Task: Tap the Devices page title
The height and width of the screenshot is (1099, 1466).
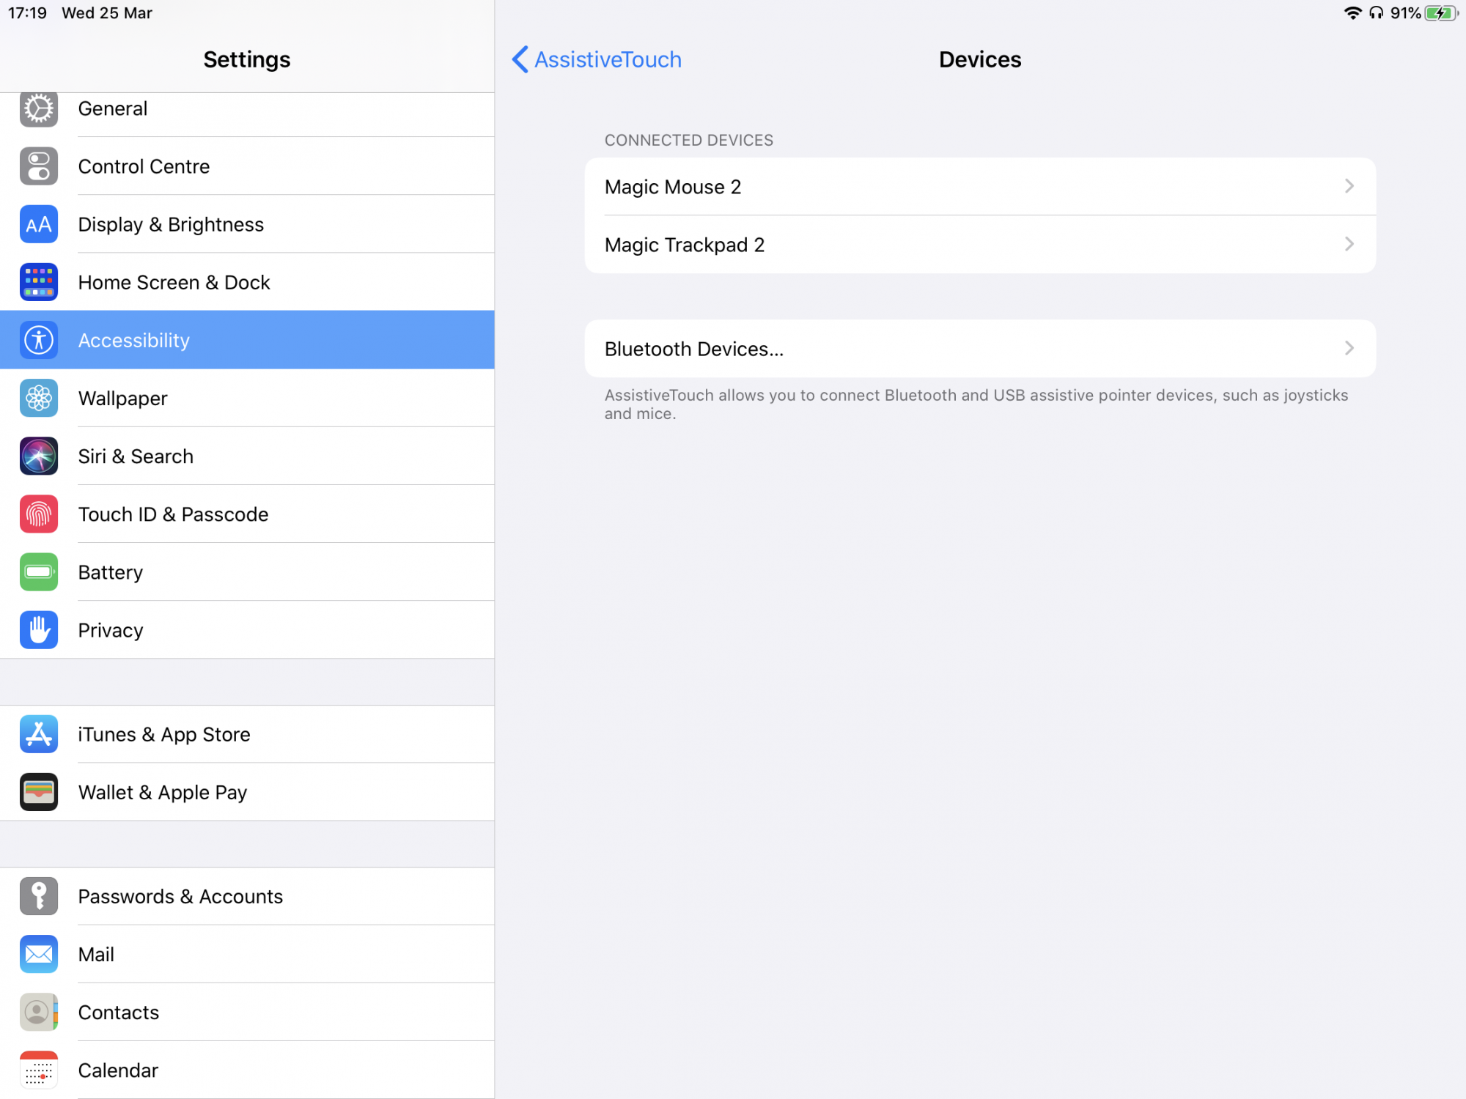Action: click(x=980, y=59)
